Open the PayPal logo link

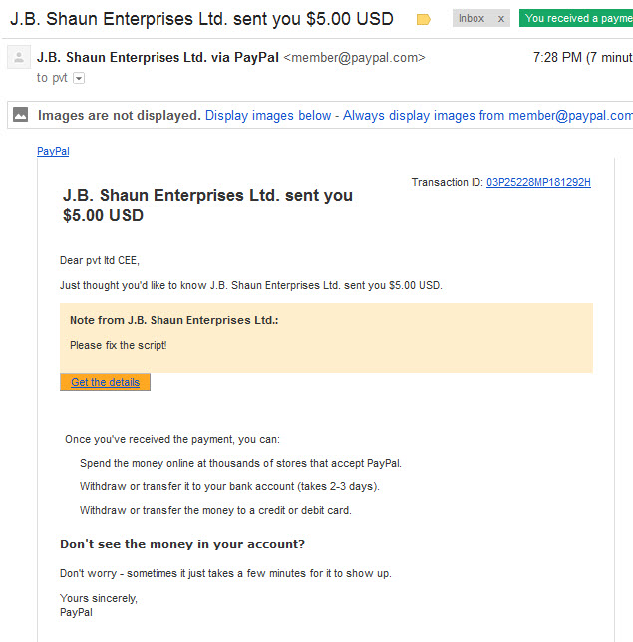click(x=53, y=152)
